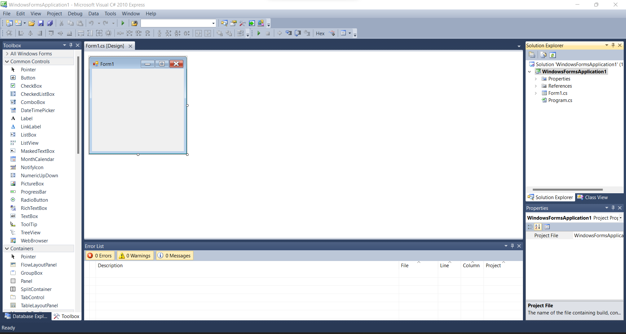Select the PictureBox control in the Toolbox
This screenshot has width=626, height=334.
[32, 183]
